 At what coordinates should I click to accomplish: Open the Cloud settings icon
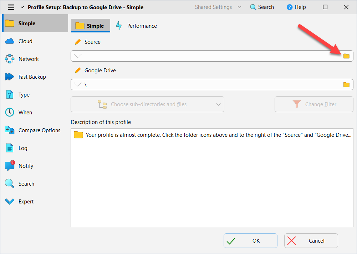10,41
